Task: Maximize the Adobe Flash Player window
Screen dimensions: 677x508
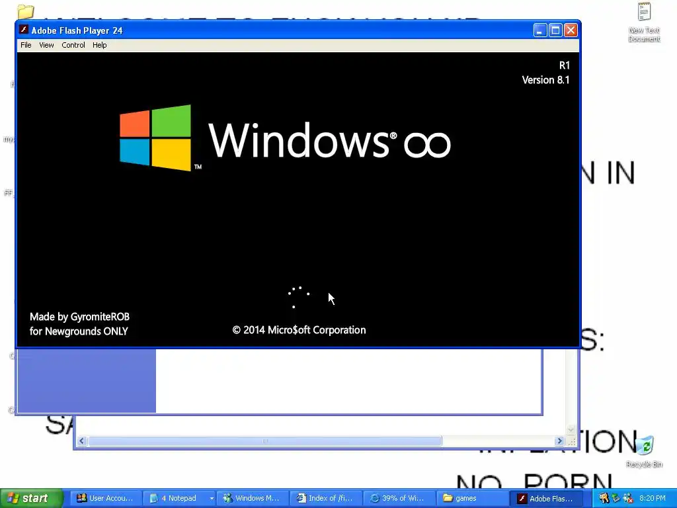Action: pos(555,30)
